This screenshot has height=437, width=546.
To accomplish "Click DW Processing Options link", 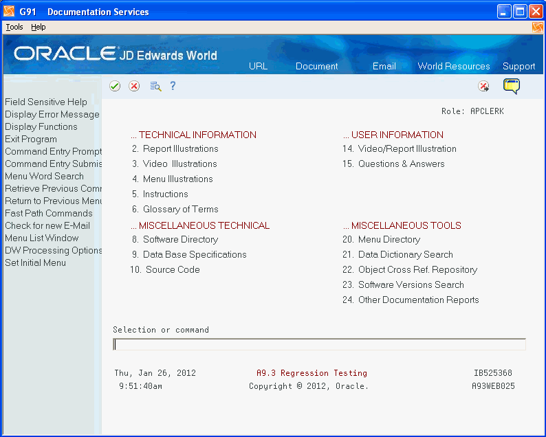I will [x=53, y=251].
